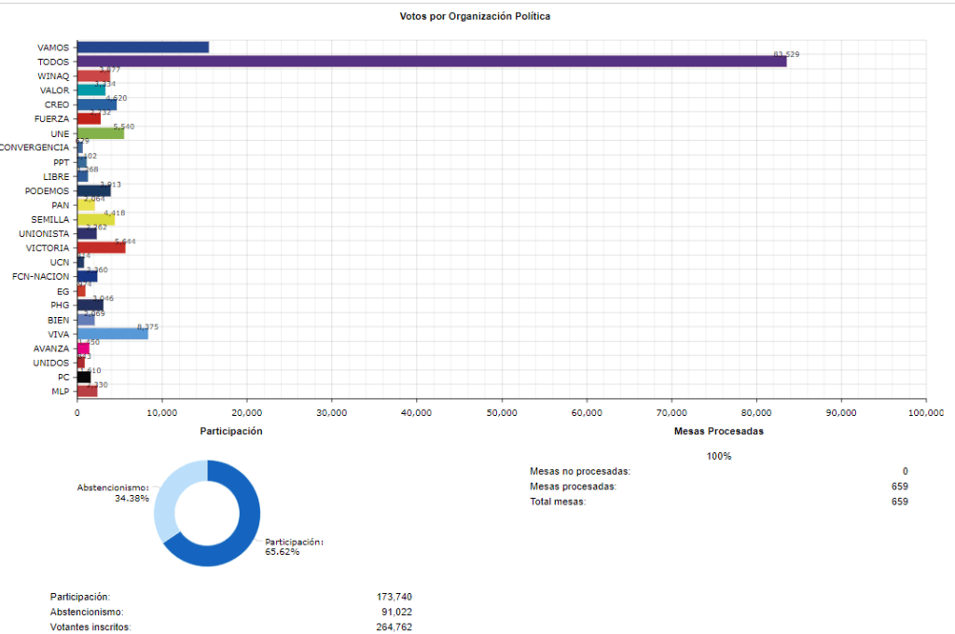Click the UNIONISTA party label

click(44, 233)
